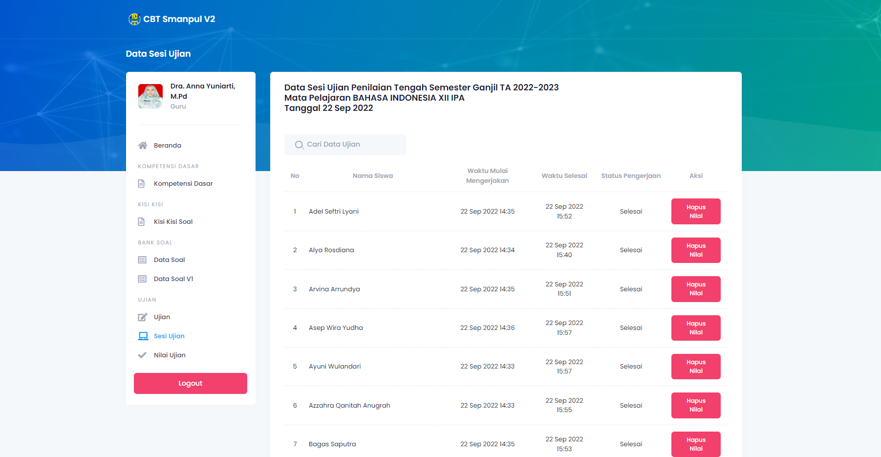Click the CBT Smanpul V2 title link
This screenshot has height=457, width=881.
[179, 19]
